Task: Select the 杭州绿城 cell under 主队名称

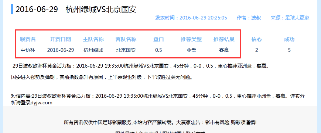Action: [x=93, y=50]
